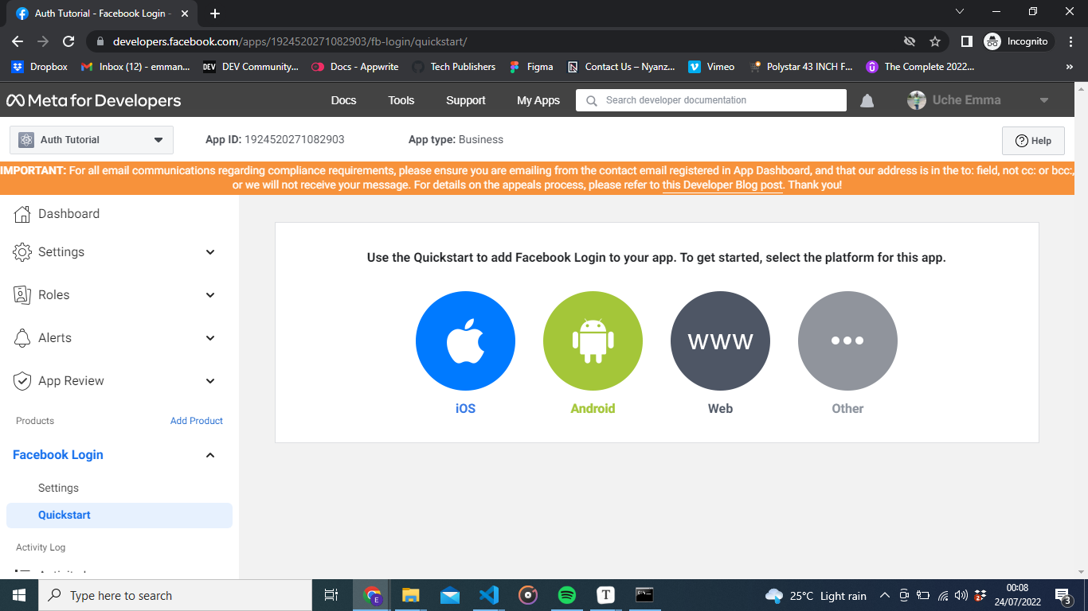
Task: Open the volume control tray icon
Action: [x=961, y=595]
